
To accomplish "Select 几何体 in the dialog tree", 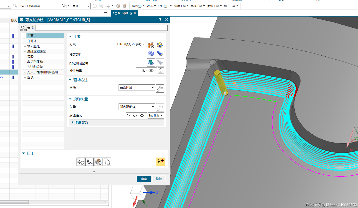I will (x=32, y=41).
